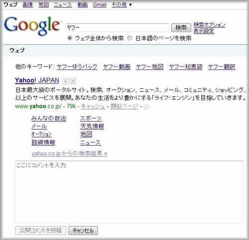Click the ここにコメントを入力 comment textarea
249x240 pixels.
pos(129,192)
